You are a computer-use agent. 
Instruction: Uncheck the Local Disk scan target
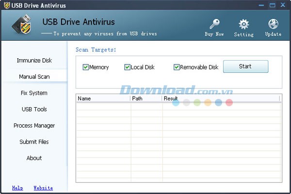pos(127,67)
